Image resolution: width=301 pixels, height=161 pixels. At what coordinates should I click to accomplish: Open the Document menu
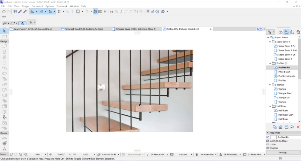pyautogui.click(x=37, y=6)
